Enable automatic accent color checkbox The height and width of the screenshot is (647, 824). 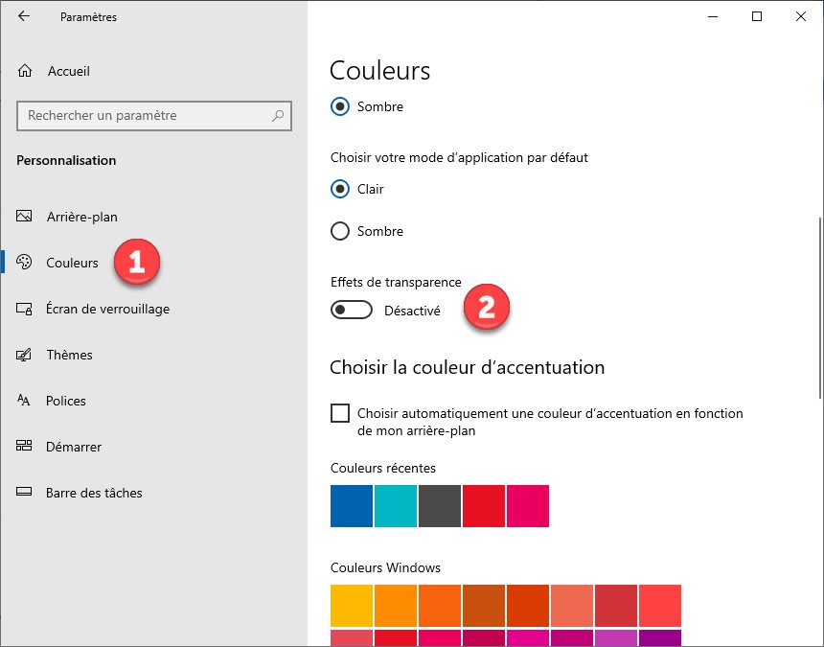tap(340, 413)
